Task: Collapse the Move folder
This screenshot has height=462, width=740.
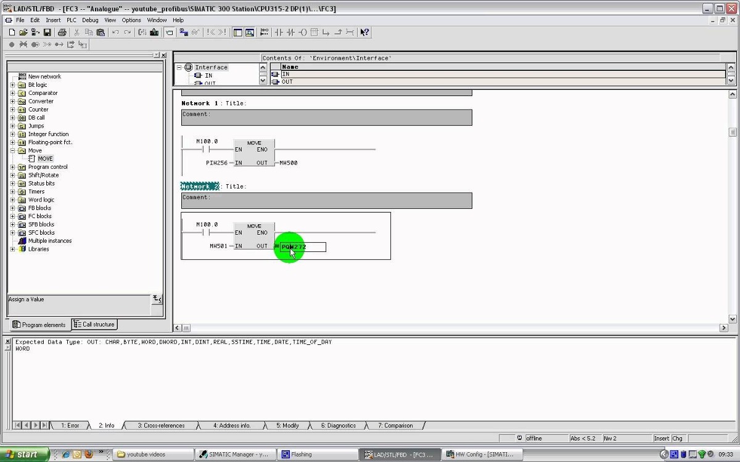Action: pos(12,150)
